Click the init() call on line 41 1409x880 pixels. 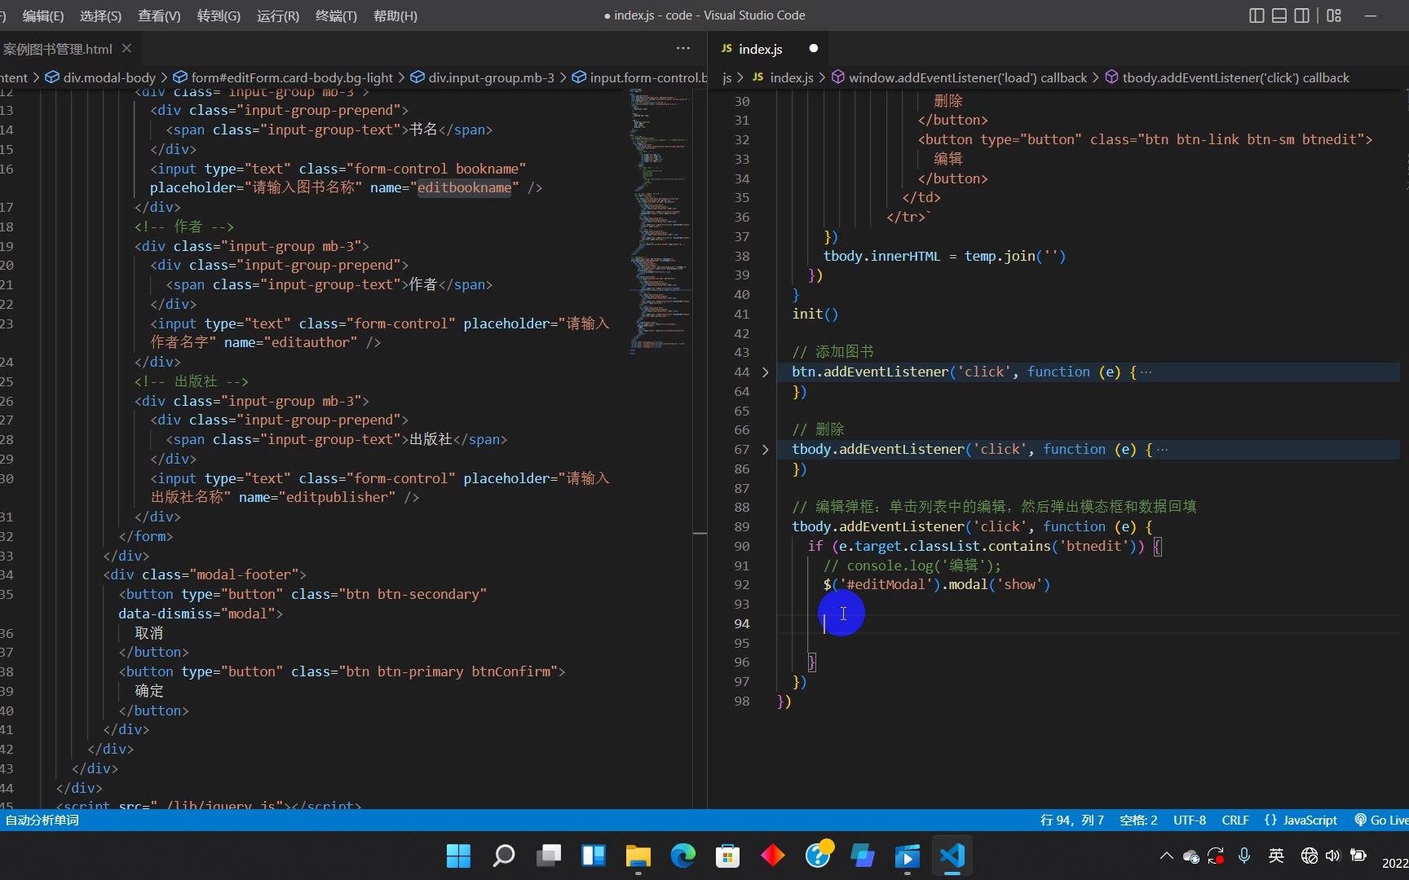pos(815,314)
